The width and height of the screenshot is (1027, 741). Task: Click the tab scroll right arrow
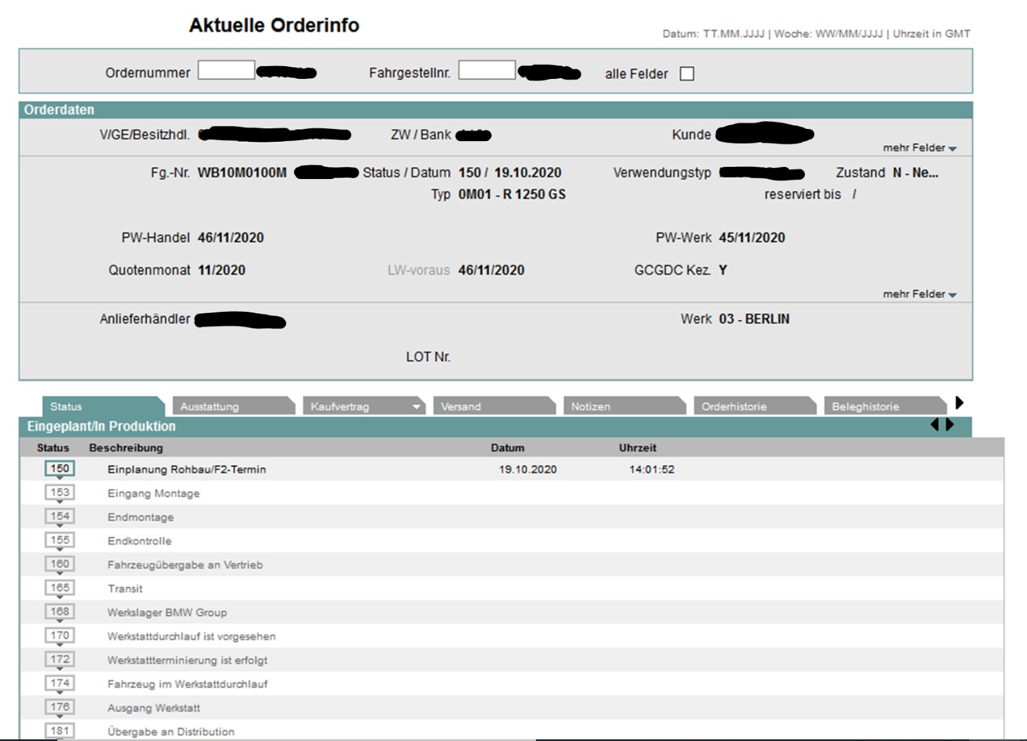coord(959,403)
